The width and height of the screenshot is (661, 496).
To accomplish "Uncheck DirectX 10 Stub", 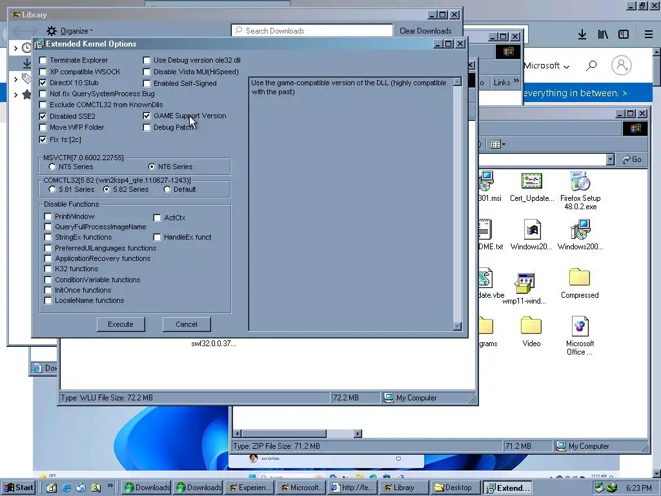I will coord(43,83).
